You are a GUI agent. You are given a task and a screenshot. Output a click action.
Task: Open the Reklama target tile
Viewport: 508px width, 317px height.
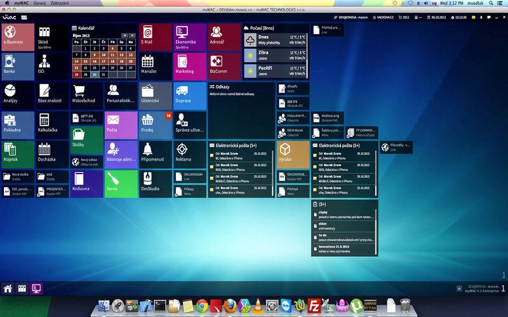click(190, 155)
